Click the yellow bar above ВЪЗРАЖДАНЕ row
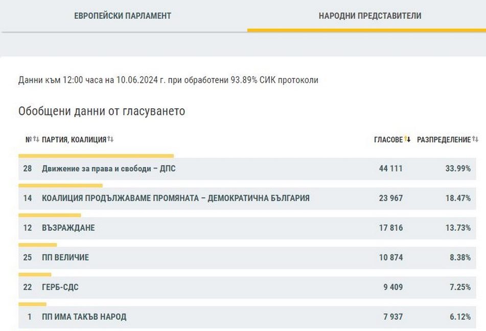 50,215
